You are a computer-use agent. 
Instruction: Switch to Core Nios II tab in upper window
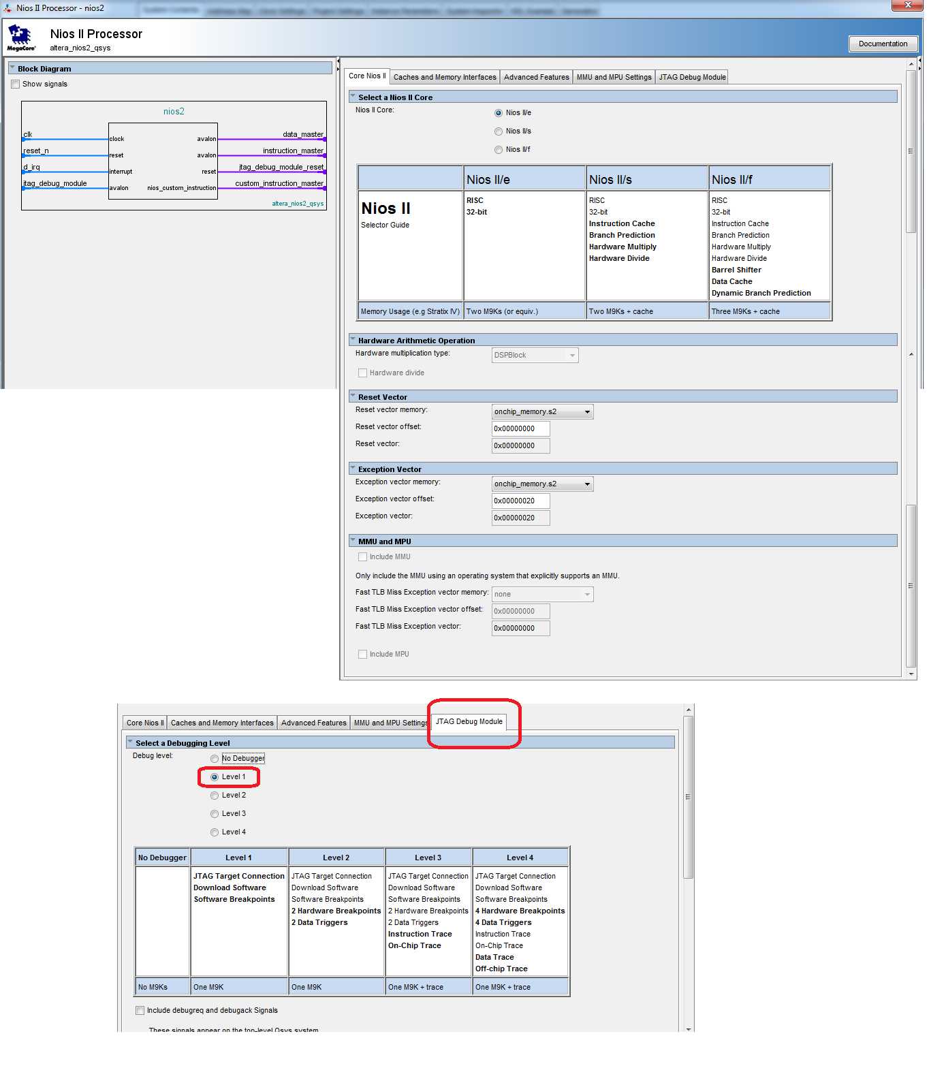pyautogui.click(x=367, y=76)
